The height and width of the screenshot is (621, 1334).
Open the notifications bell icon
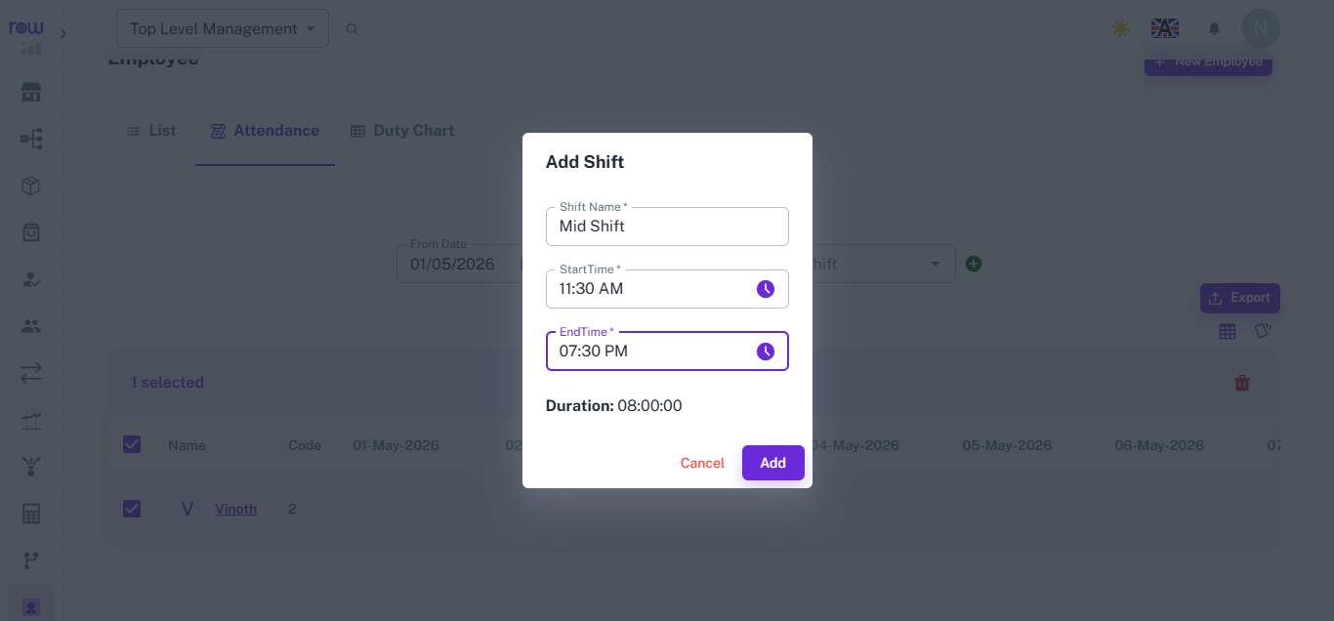click(x=1215, y=29)
